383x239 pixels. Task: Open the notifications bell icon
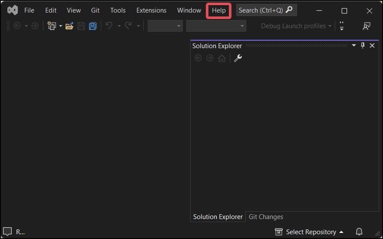pos(359,232)
